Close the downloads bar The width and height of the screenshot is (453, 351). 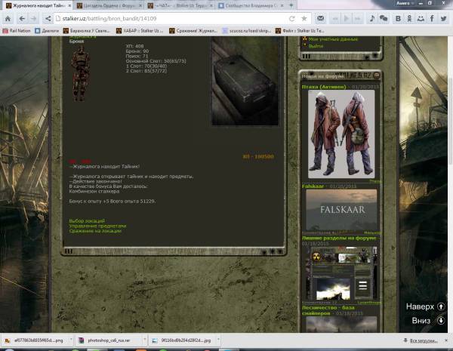click(447, 340)
